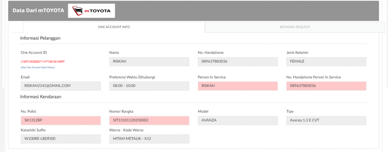
Task: Select No. Handphone Person In Service field
Action: (x=326, y=86)
